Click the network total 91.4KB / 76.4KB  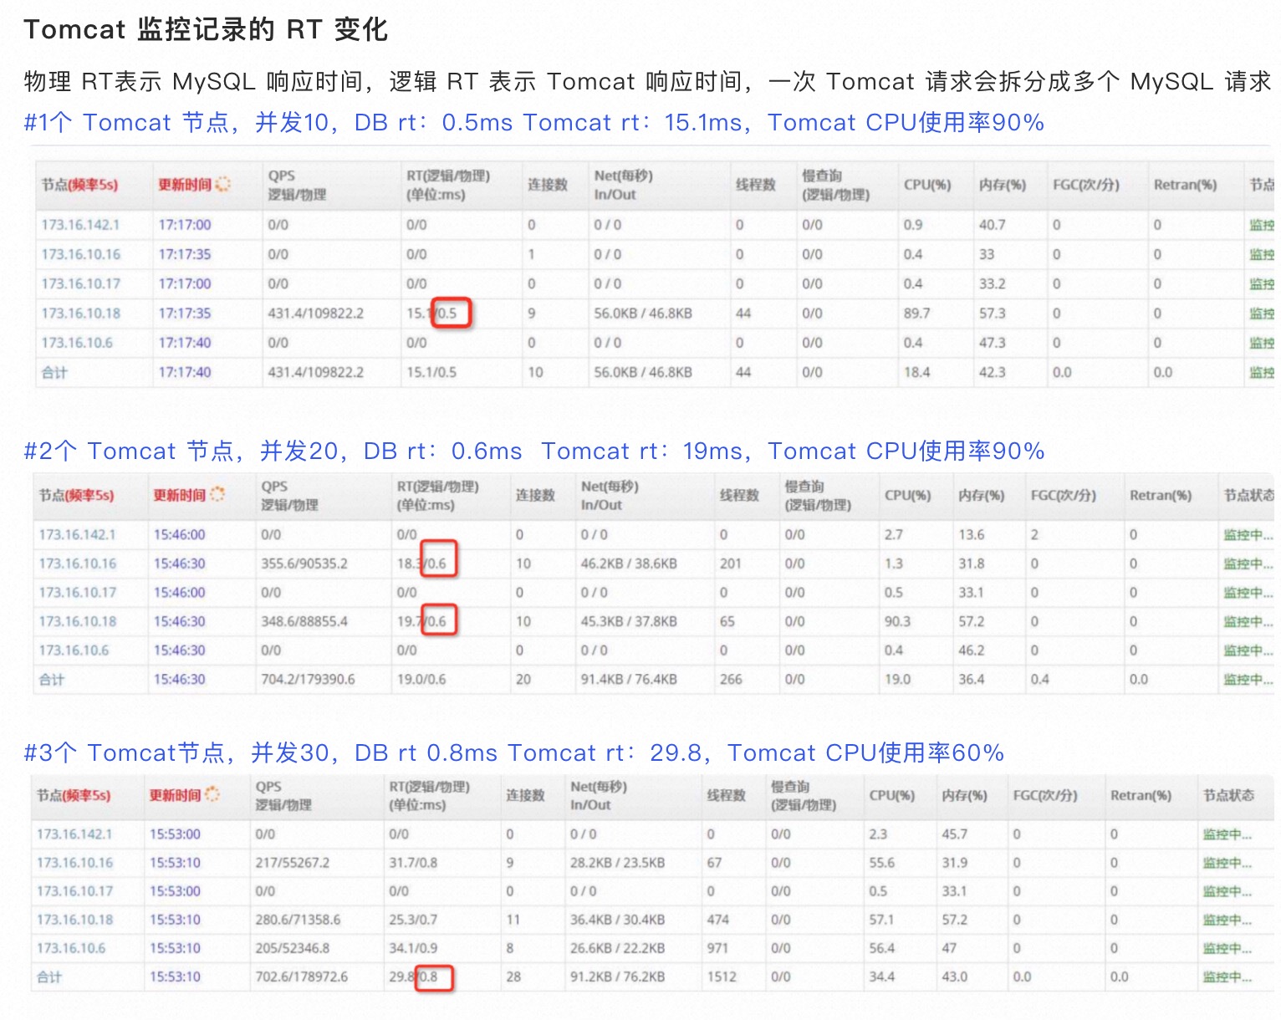click(629, 679)
